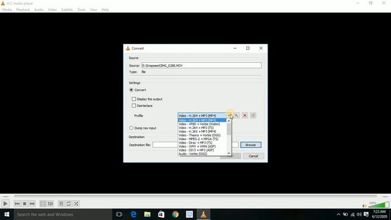Click the VLC taskbar icon
Screen dimensions: 391x220
click(203, 215)
